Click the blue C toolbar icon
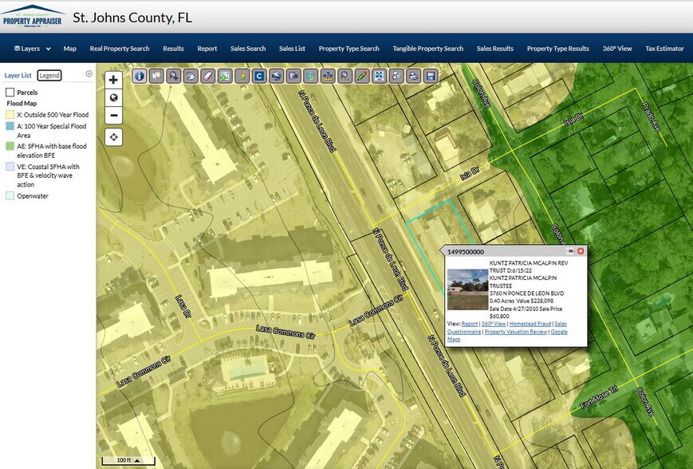 [259, 76]
